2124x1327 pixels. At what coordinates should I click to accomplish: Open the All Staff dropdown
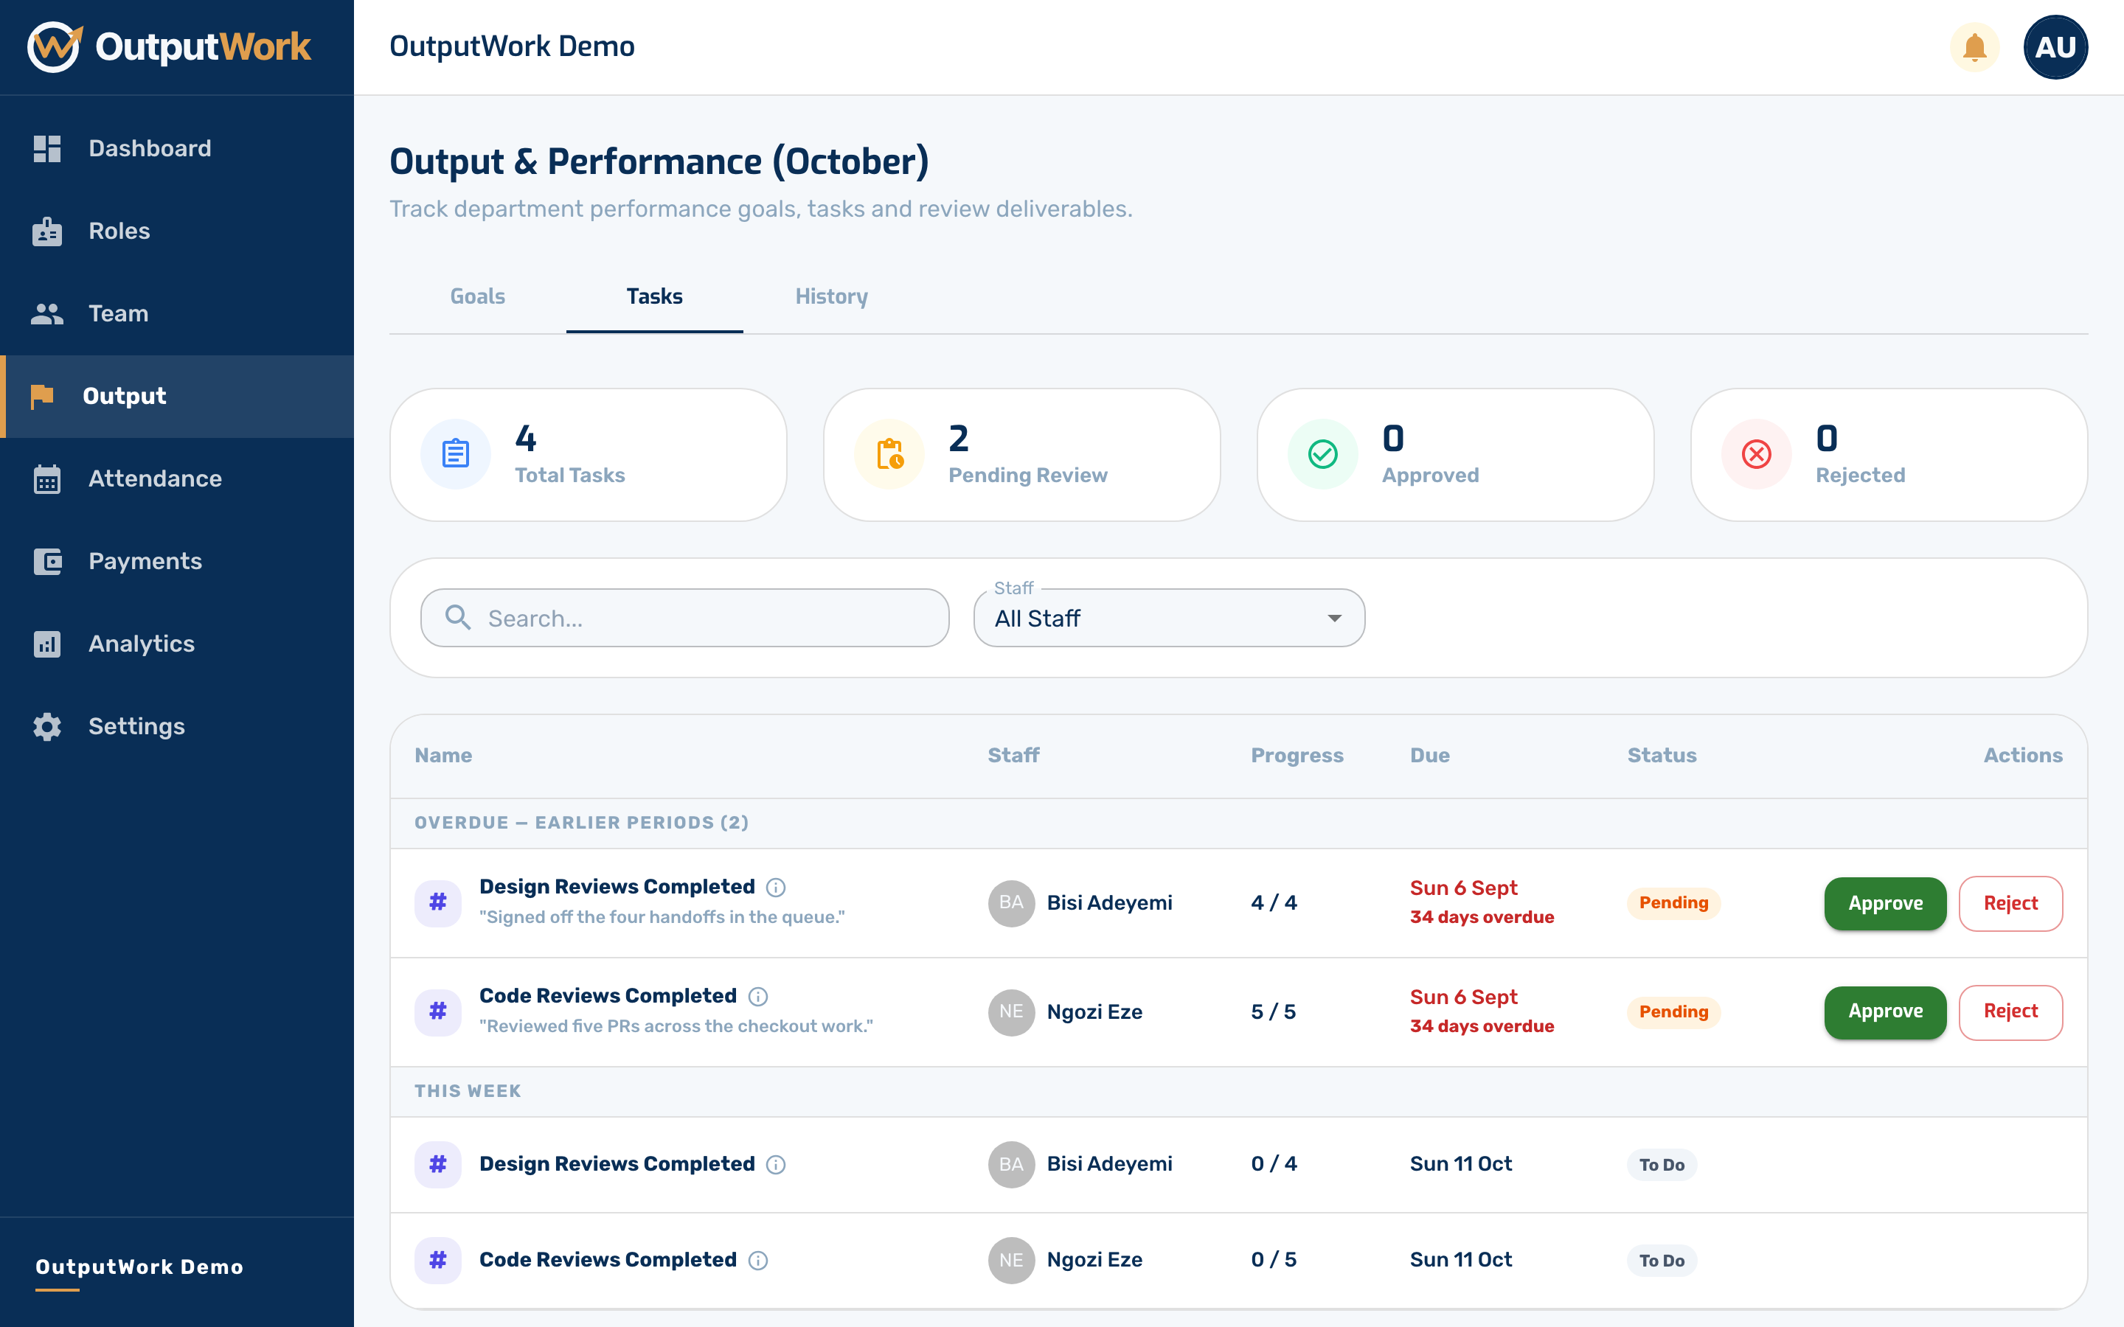point(1169,618)
